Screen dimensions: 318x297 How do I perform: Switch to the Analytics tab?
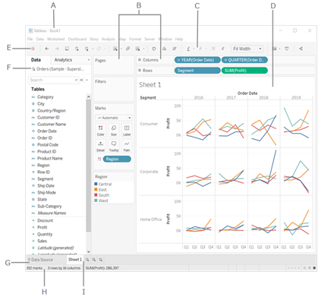[63, 60]
